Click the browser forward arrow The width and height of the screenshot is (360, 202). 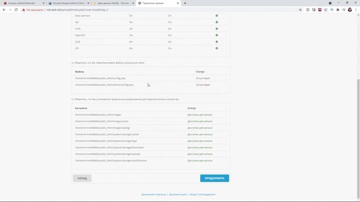[10, 10]
